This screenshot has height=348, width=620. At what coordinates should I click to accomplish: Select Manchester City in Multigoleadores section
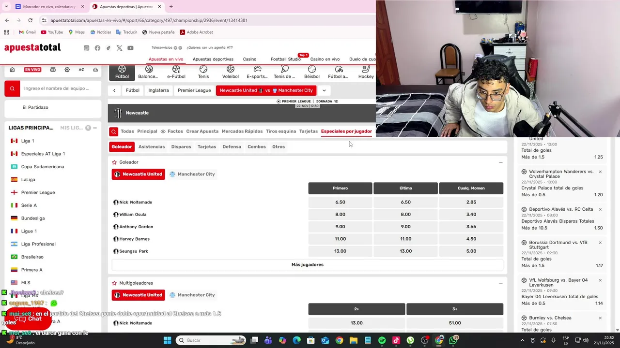192,295
